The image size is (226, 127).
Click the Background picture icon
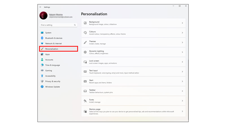click(x=85, y=23)
